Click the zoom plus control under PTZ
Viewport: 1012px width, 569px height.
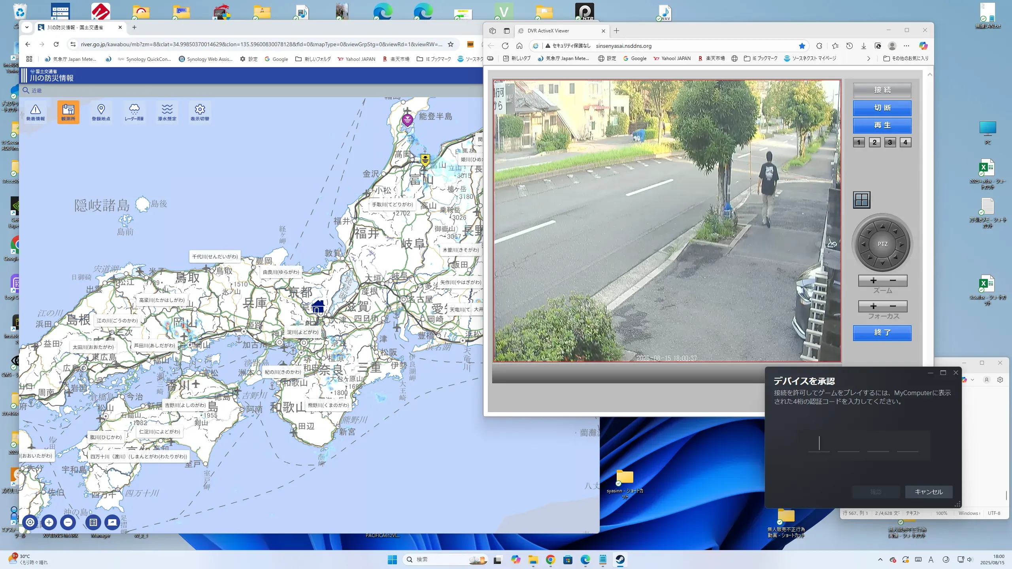coord(873,281)
